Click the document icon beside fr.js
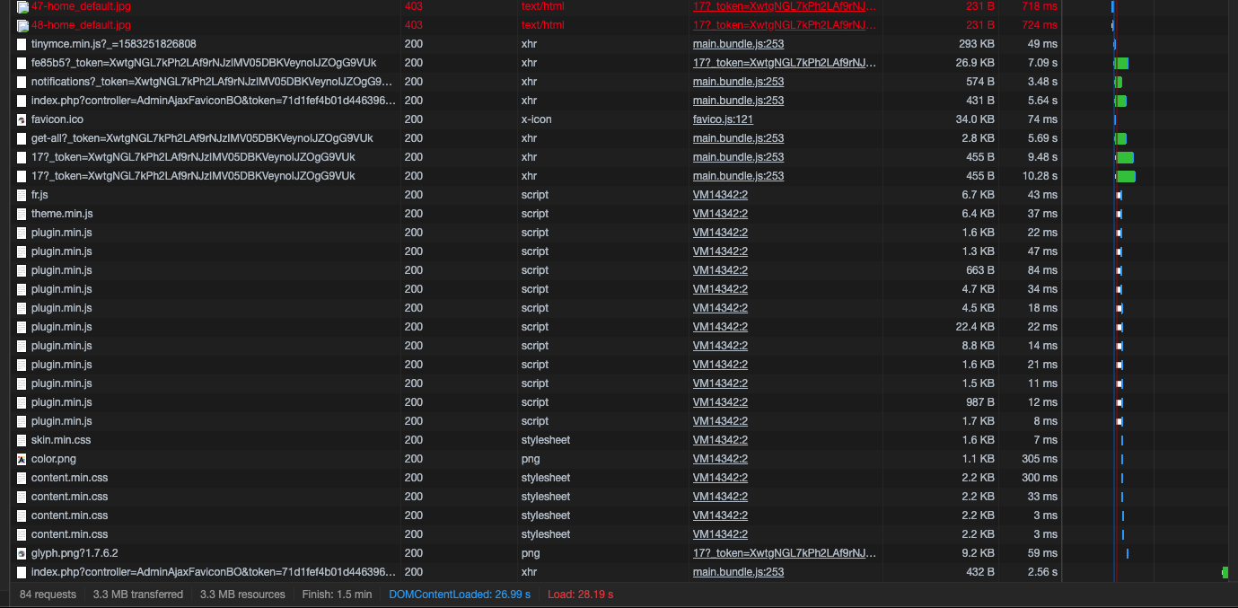1238x608 pixels. pos(22,195)
